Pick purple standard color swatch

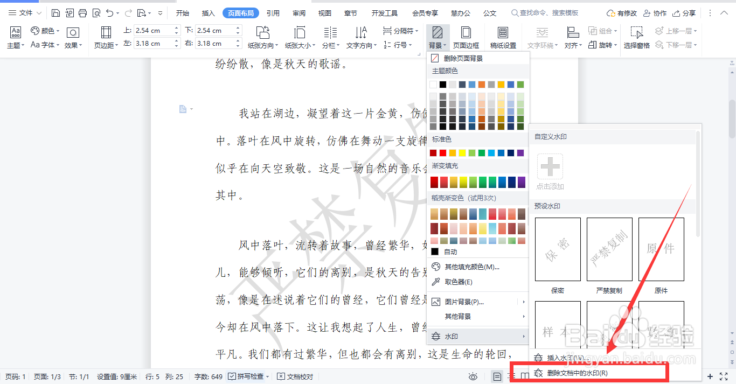pyautogui.click(x=520, y=153)
